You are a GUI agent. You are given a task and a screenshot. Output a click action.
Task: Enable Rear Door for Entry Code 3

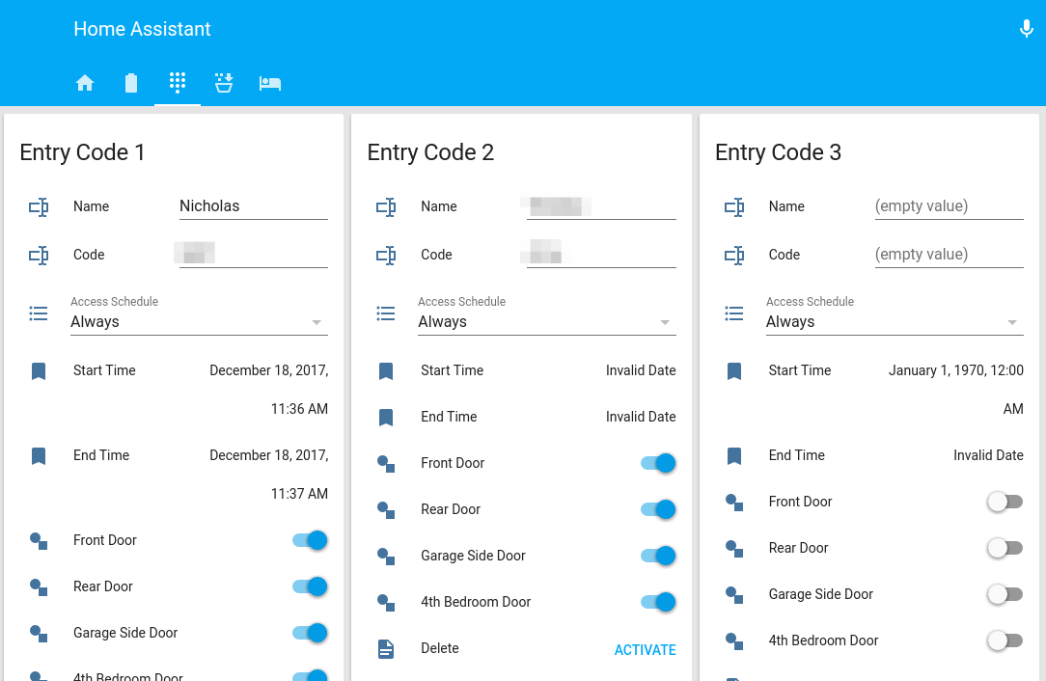1005,548
